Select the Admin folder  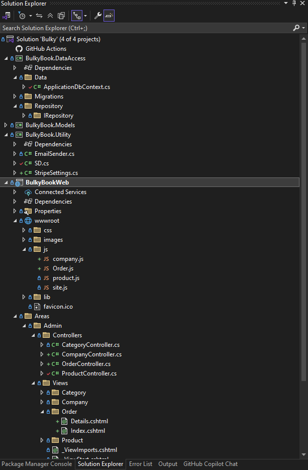click(53, 326)
